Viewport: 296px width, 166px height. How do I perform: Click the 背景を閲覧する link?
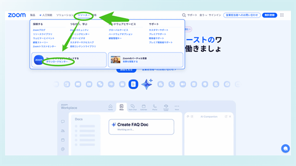click(130, 61)
